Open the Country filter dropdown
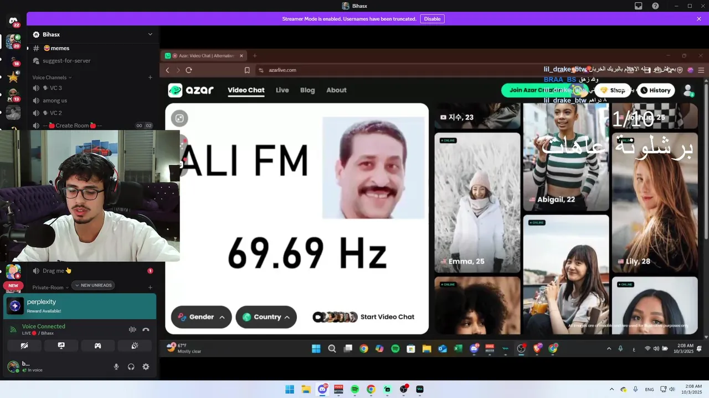This screenshot has height=398, width=709. tap(266, 317)
